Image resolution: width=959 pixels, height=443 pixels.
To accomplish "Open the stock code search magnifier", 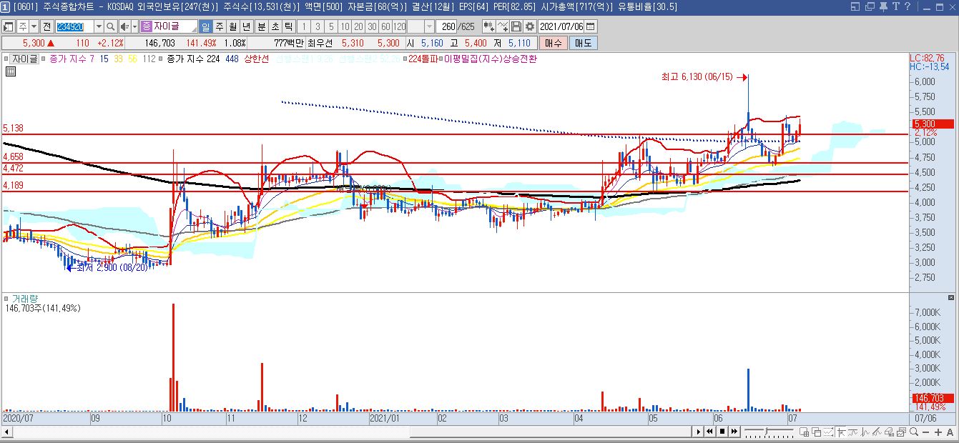I will (111, 26).
